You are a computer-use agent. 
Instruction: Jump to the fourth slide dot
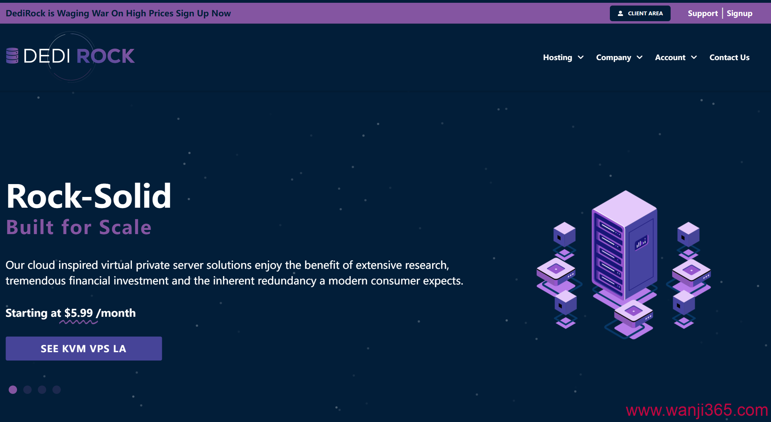(x=57, y=390)
